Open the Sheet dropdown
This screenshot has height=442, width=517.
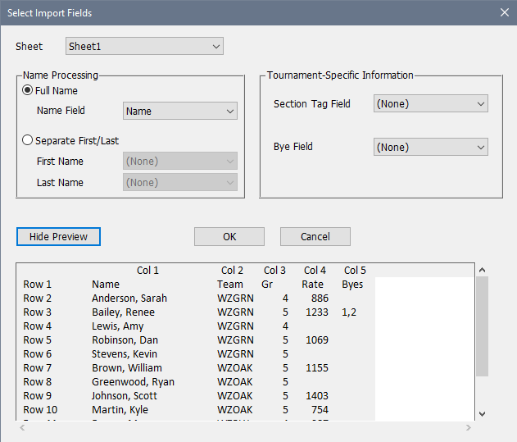(x=144, y=47)
